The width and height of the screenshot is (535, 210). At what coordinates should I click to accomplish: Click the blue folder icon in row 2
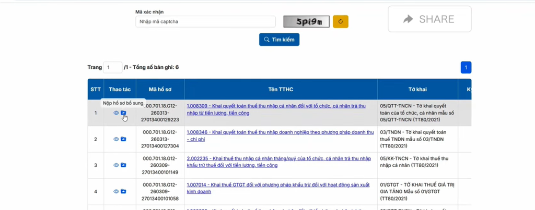coord(124,139)
